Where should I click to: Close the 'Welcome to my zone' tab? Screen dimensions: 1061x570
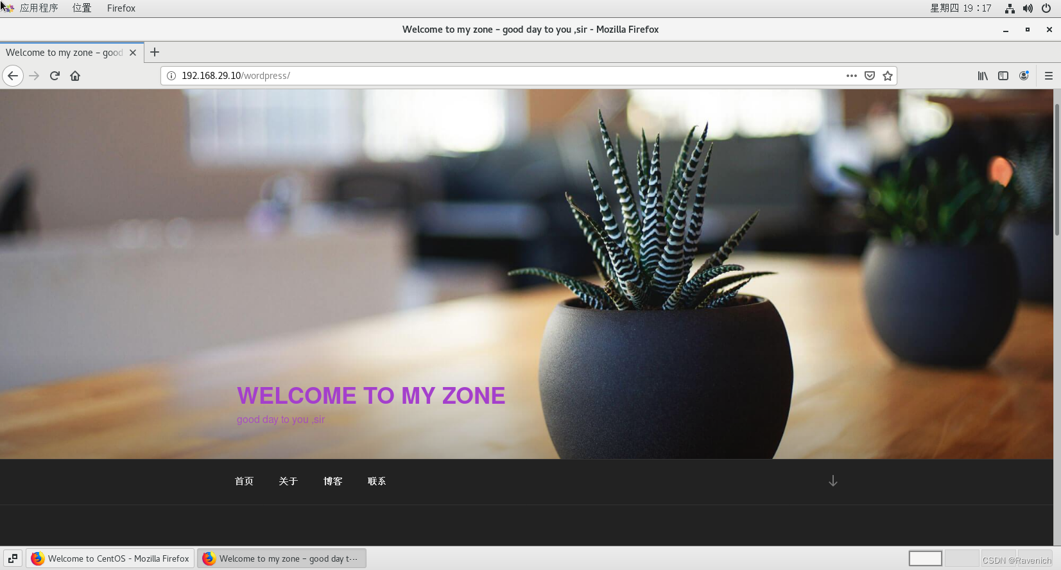[x=133, y=53]
